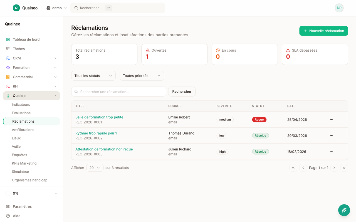Viewport: 356px width, 222px height.
Task: Open the demo organization switcher
Action: pyautogui.click(x=57, y=8)
